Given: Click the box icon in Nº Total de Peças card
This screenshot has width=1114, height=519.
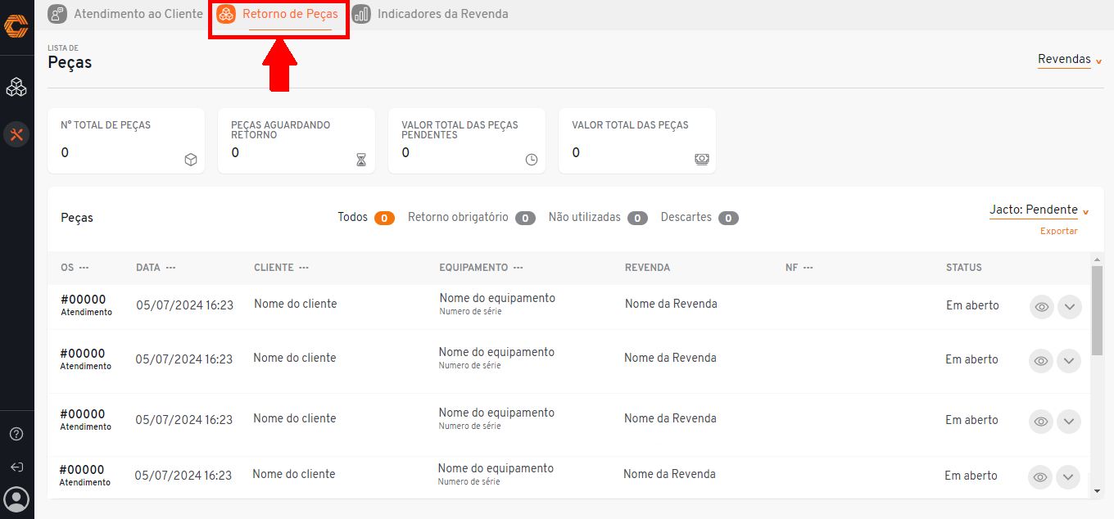Looking at the screenshot, I should coord(191,160).
